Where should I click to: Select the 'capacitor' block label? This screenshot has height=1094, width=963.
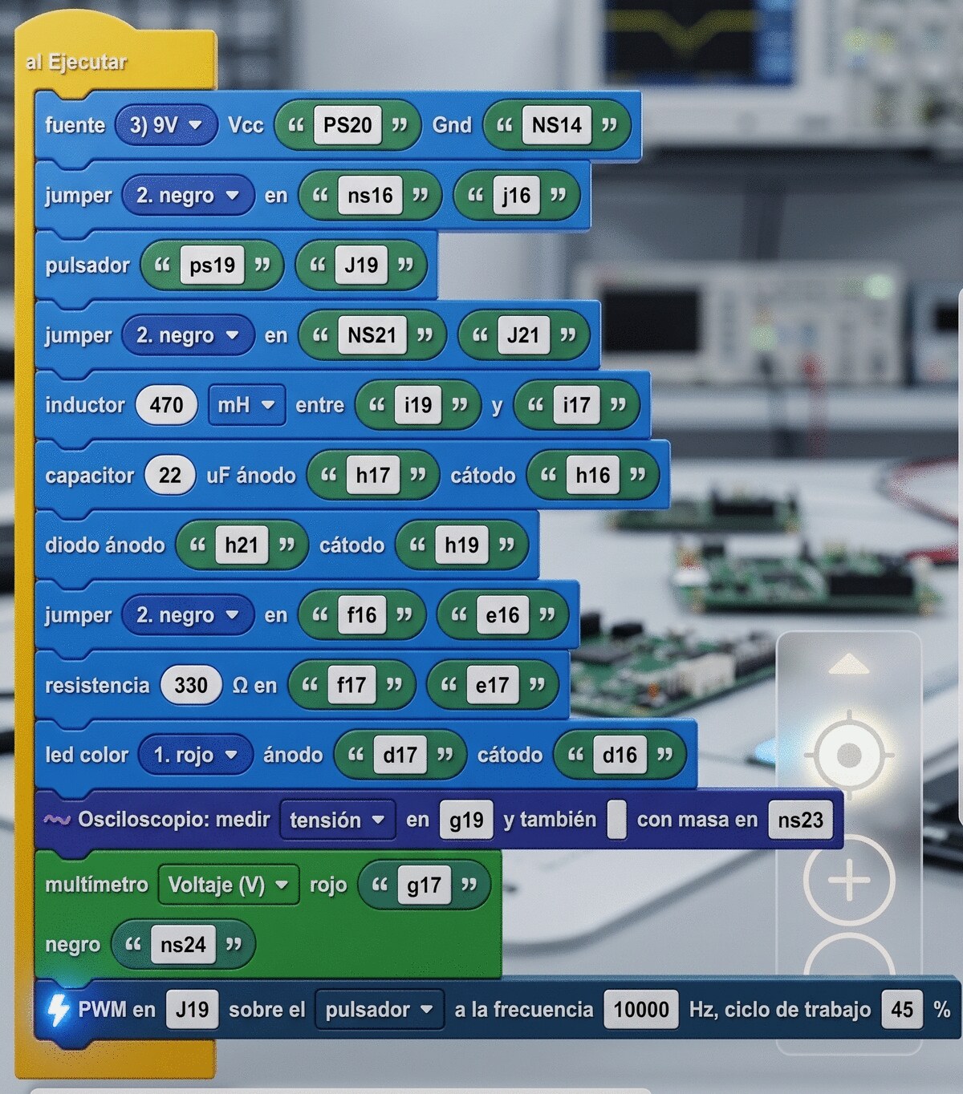(x=89, y=476)
